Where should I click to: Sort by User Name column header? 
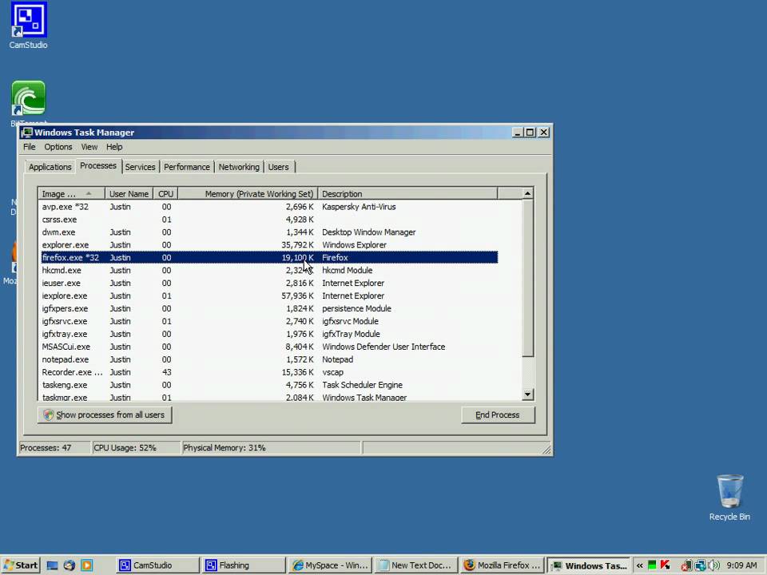[129, 193]
